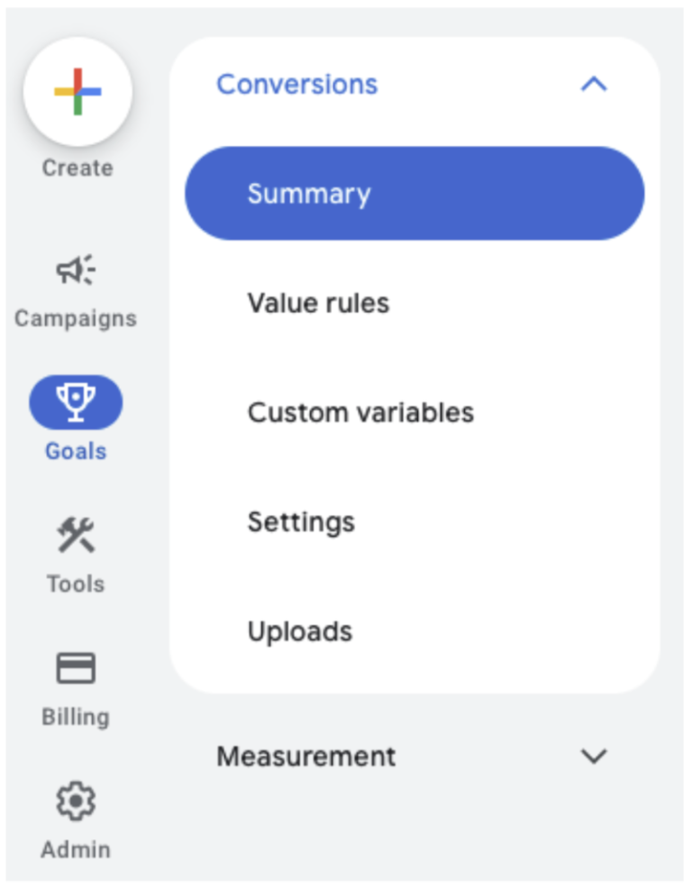This screenshot has width=692, height=889.
Task: Click the Campaigns text label
Action: (76, 318)
